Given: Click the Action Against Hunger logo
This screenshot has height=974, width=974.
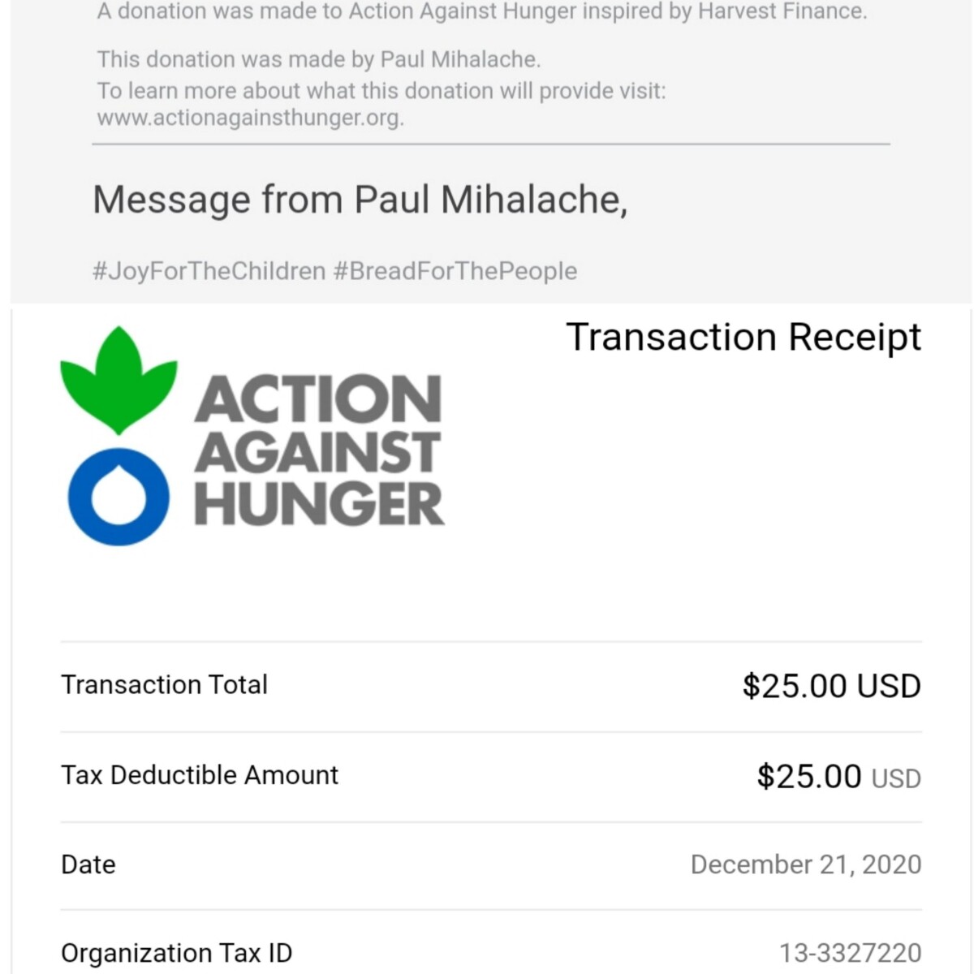Looking at the screenshot, I should [x=252, y=436].
